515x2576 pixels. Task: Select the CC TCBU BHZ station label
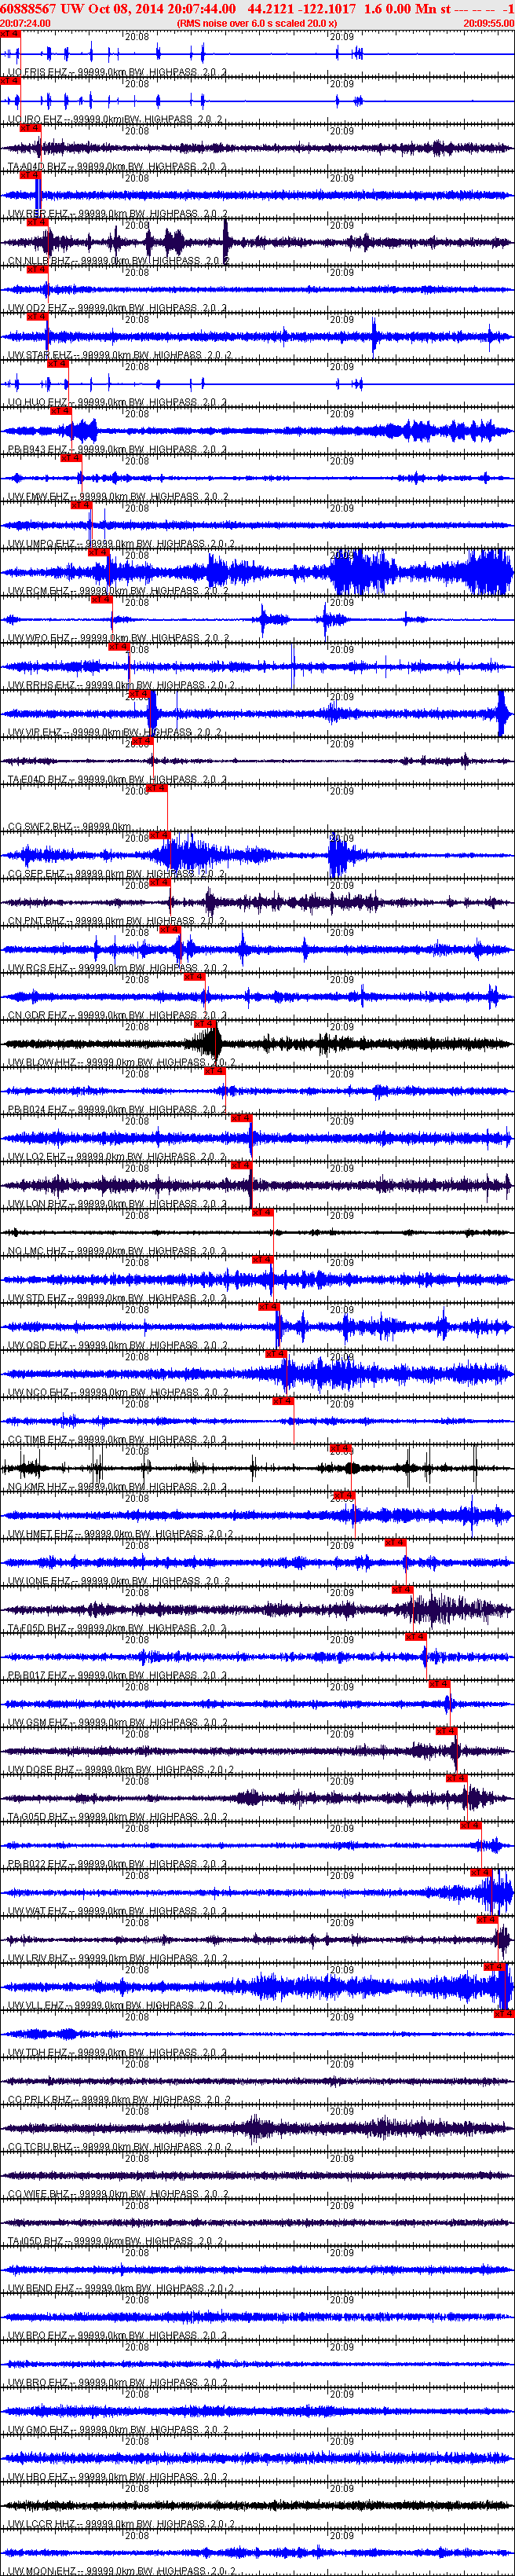click(119, 2146)
